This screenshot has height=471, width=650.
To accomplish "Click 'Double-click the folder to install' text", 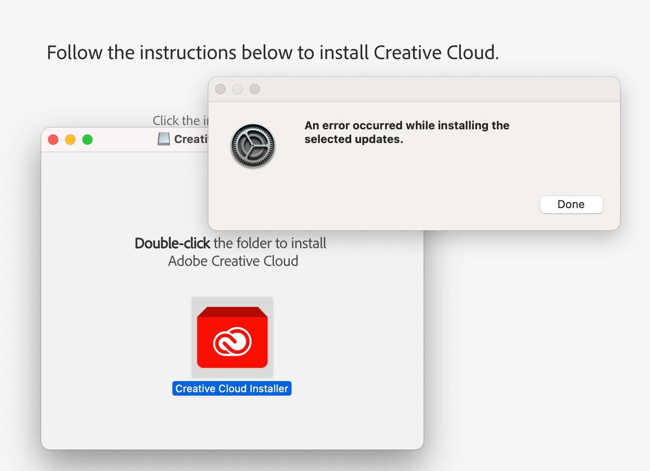I will (x=231, y=243).
